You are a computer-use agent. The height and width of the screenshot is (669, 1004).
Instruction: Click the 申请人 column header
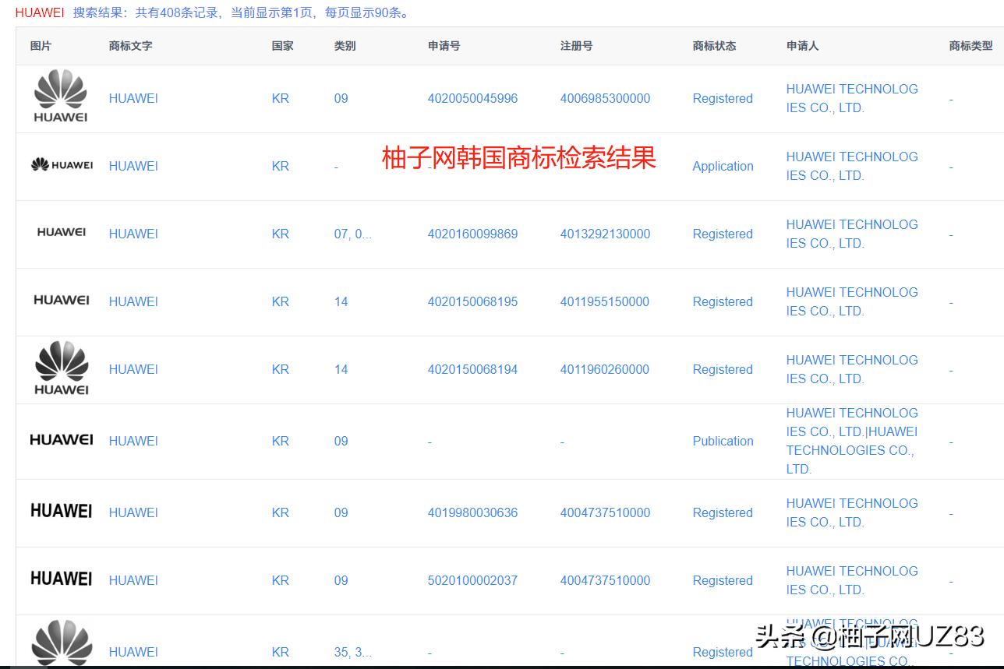[x=802, y=46]
